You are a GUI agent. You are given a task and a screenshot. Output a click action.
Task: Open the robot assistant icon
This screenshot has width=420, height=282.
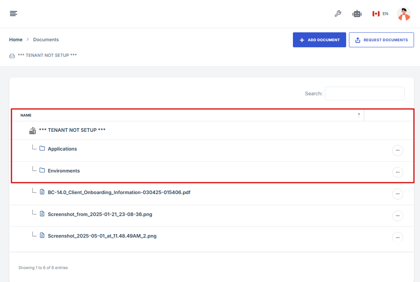pos(357,14)
